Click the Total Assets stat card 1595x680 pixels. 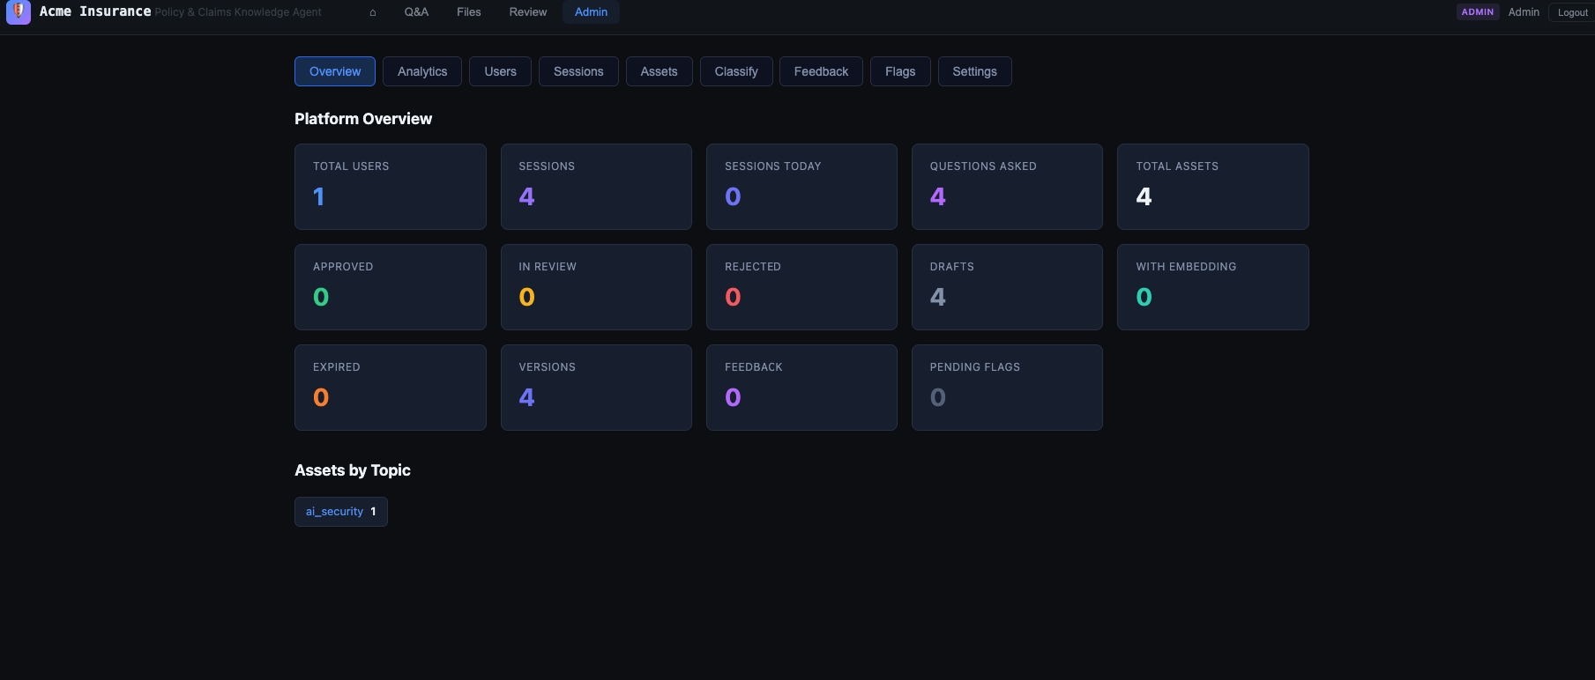point(1213,187)
